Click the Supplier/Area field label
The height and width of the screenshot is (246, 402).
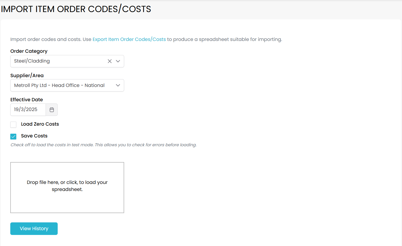27,76
